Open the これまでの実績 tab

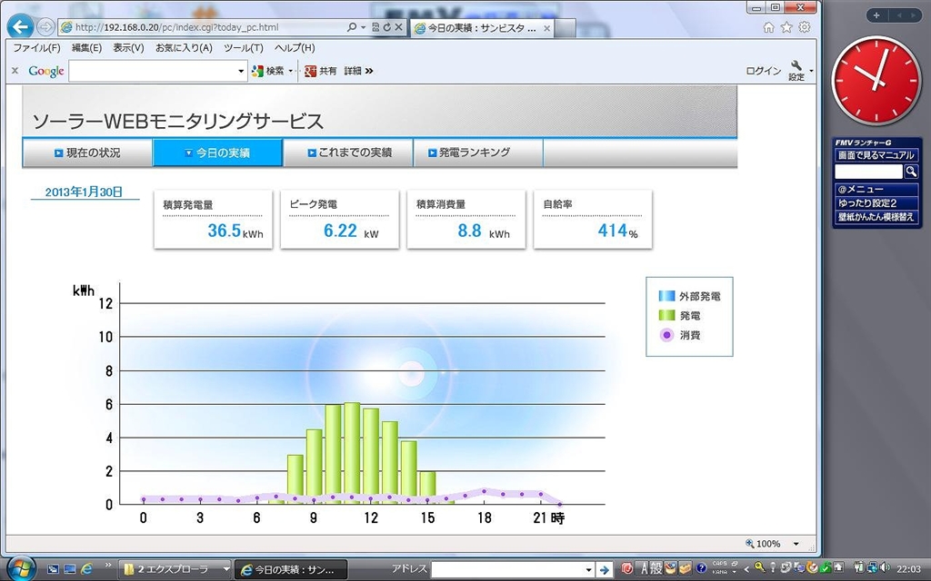click(x=348, y=153)
